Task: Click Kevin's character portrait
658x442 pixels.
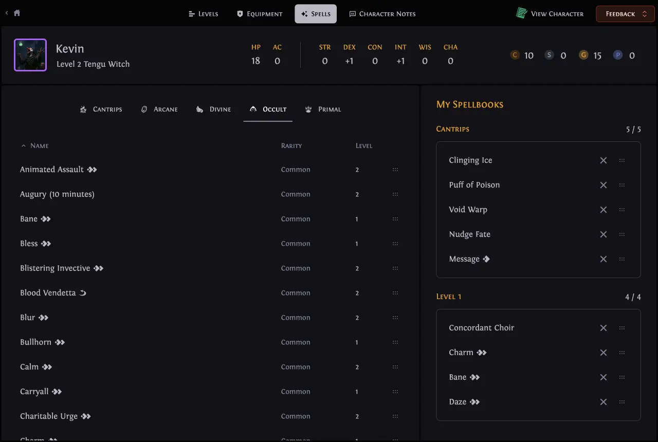Action: [30, 55]
